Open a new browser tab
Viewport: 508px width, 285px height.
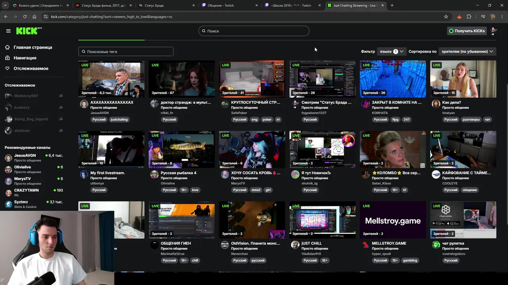(x=392, y=6)
